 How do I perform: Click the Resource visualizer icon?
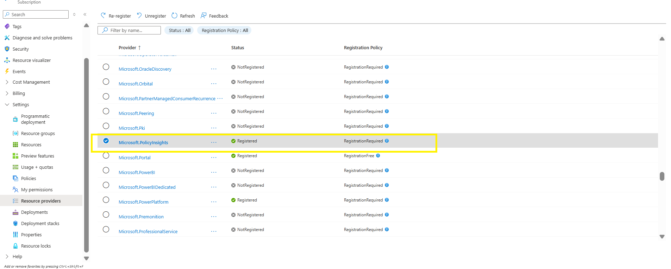pos(7,60)
